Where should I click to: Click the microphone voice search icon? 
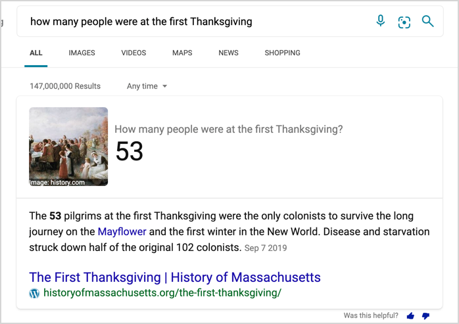point(381,22)
